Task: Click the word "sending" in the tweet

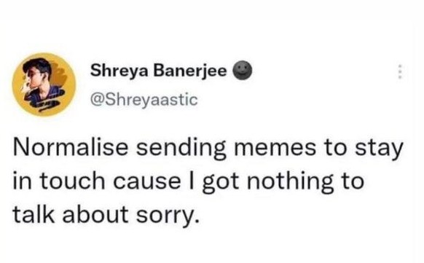Action: coord(181,149)
